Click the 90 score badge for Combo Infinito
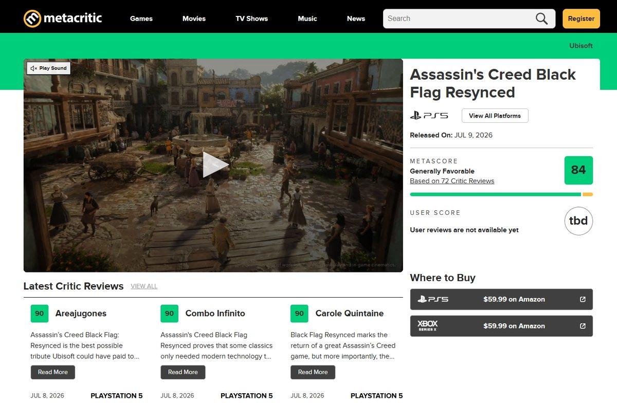Image resolution: width=617 pixels, height=403 pixels. pos(170,314)
